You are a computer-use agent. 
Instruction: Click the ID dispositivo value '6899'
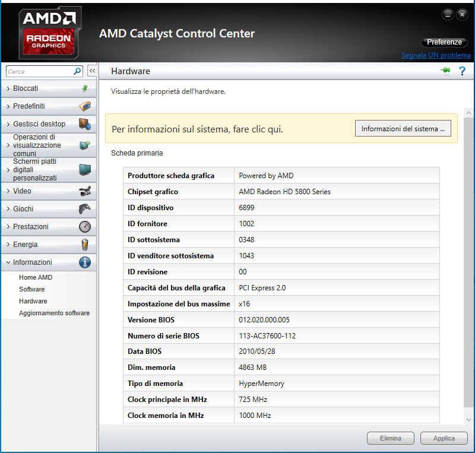(x=246, y=208)
